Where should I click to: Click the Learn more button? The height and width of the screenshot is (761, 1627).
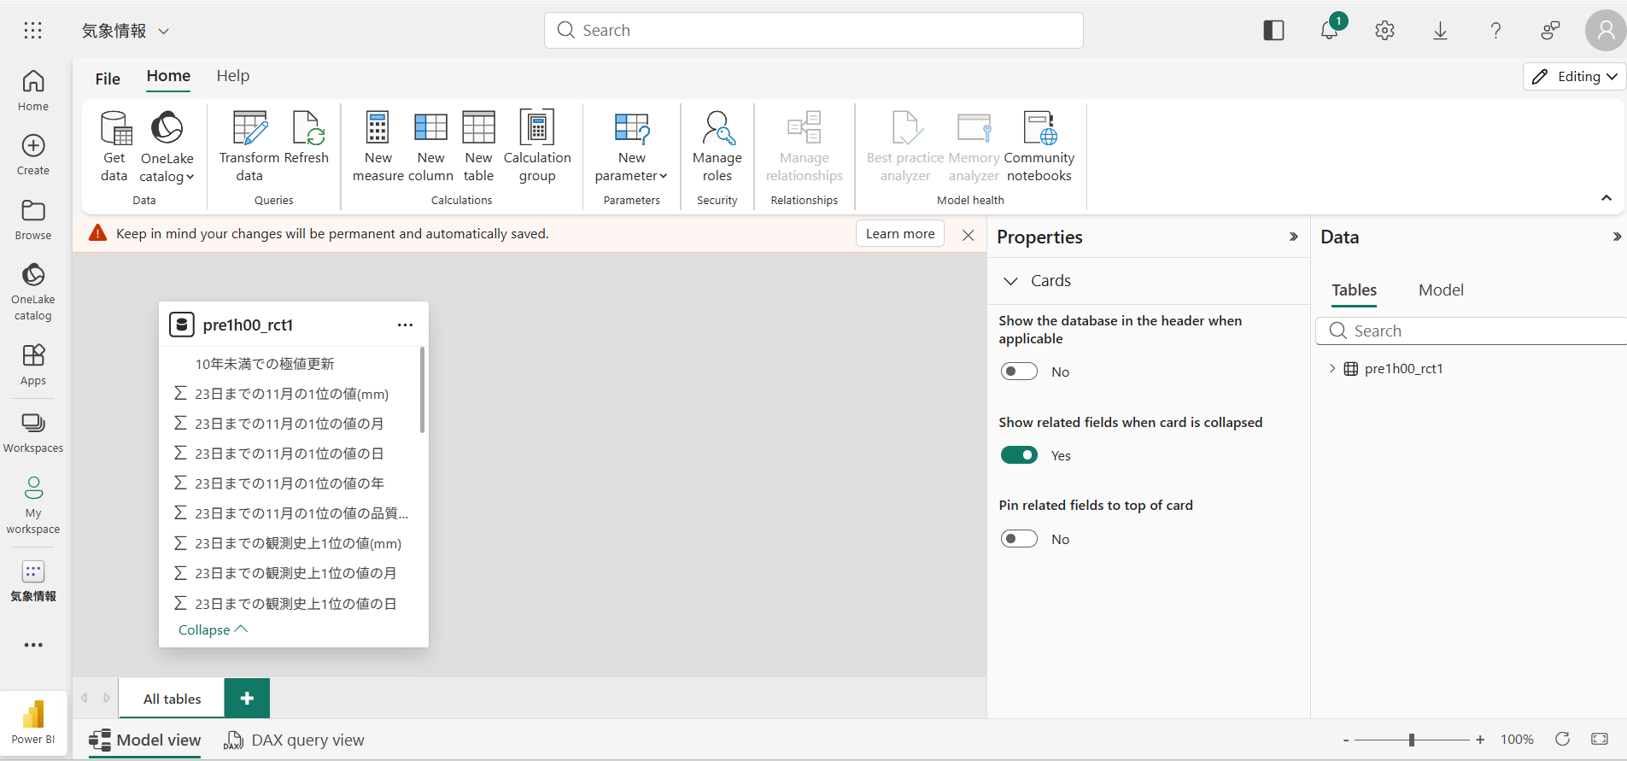900,234
